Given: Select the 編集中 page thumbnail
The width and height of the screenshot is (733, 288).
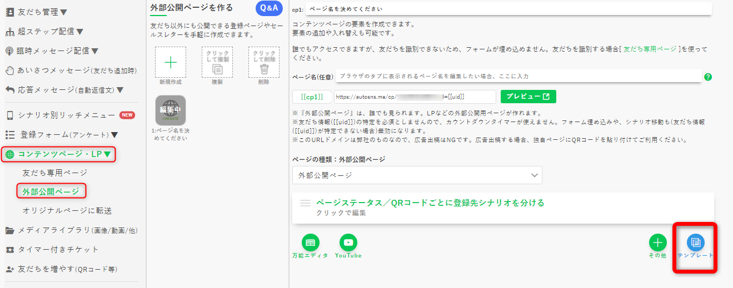Looking at the screenshot, I should [171, 110].
